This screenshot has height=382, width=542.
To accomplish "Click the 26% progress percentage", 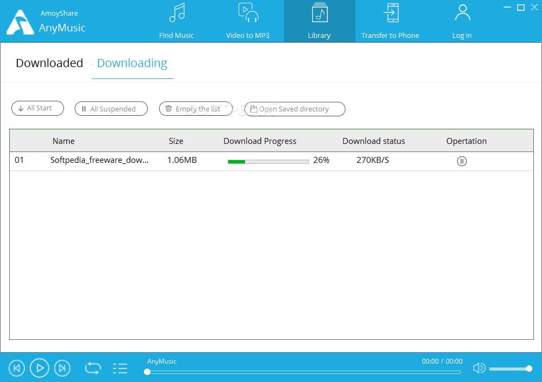I will tap(321, 160).
